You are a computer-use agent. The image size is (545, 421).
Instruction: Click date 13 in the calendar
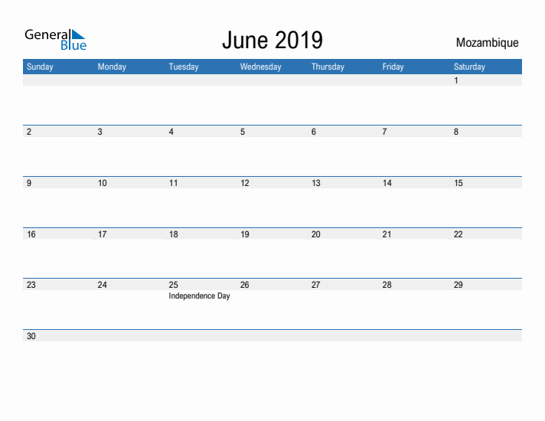pos(316,183)
